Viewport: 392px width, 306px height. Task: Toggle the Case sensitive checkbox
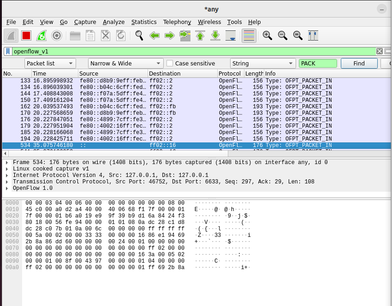point(170,64)
